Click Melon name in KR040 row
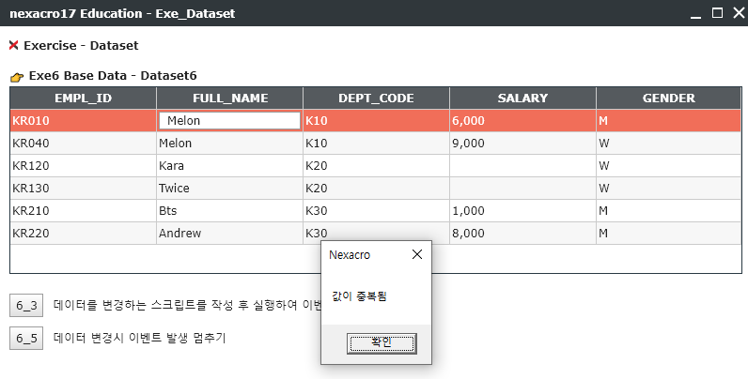 click(230, 144)
